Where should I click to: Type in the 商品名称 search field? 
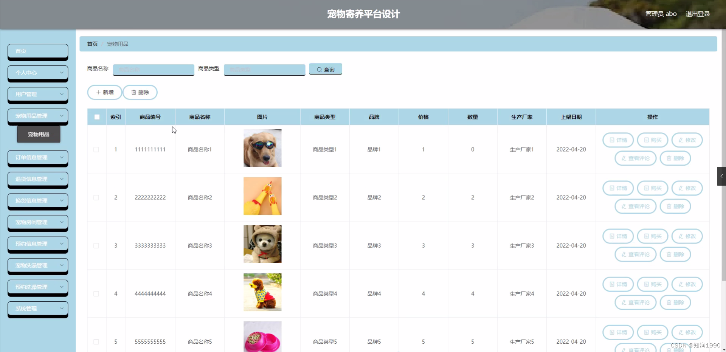click(x=153, y=70)
